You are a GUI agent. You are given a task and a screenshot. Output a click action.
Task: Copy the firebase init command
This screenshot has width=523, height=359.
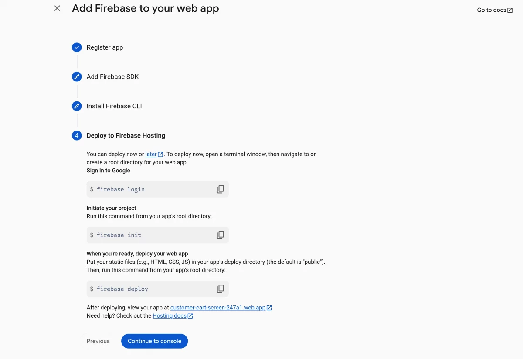click(221, 235)
